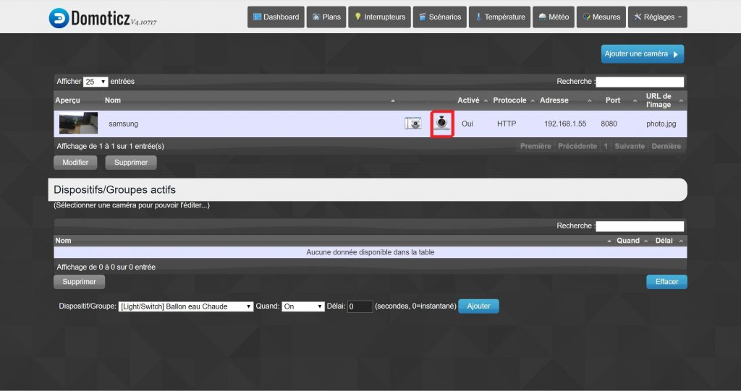Expand the Réglages dropdown menu
Viewport: 741px width, 391px height.
click(657, 17)
